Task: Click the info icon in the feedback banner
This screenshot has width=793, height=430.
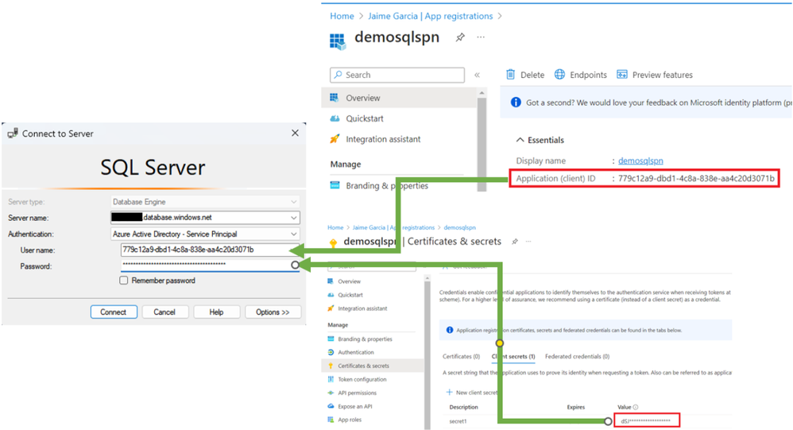Action: (x=516, y=103)
